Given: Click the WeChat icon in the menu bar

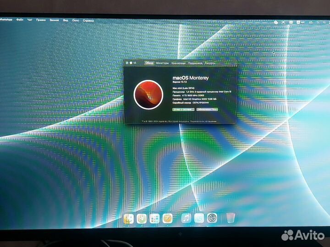Looking at the screenshot, I should point(276,22).
